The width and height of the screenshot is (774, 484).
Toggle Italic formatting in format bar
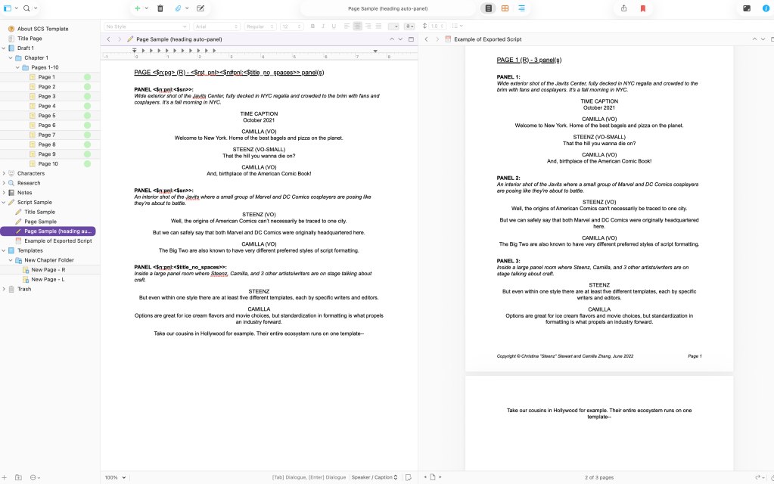(322, 26)
